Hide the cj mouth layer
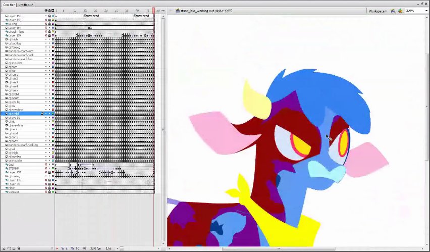The width and height of the screenshot is (430, 252). [46, 98]
